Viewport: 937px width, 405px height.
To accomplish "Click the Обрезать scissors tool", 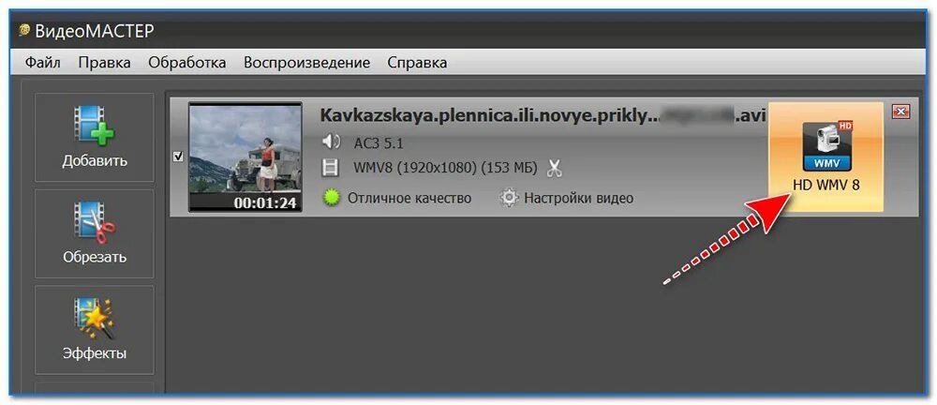I will click(95, 234).
